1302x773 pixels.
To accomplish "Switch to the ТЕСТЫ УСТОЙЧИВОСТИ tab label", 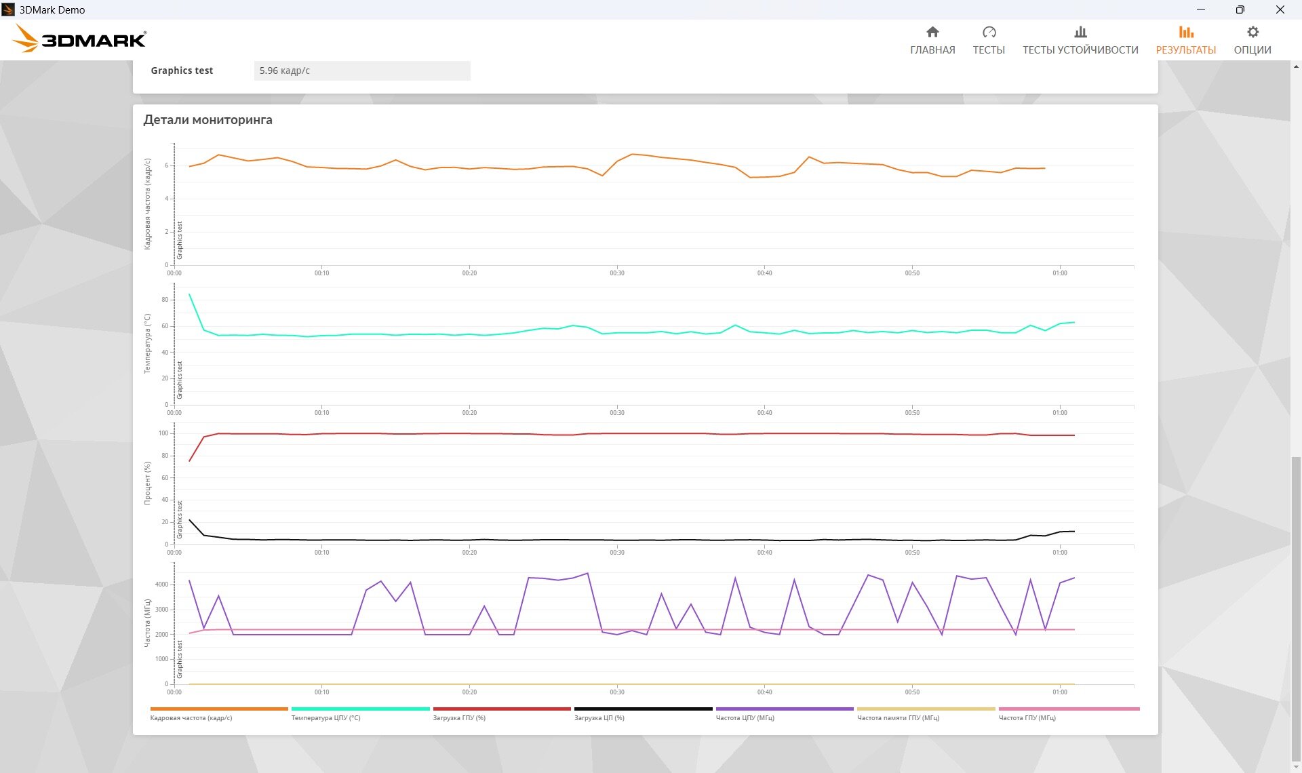I will point(1080,50).
